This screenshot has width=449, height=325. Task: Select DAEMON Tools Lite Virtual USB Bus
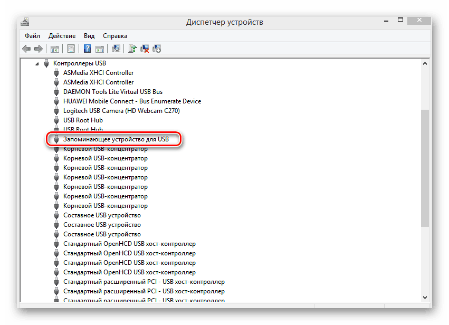tap(113, 92)
